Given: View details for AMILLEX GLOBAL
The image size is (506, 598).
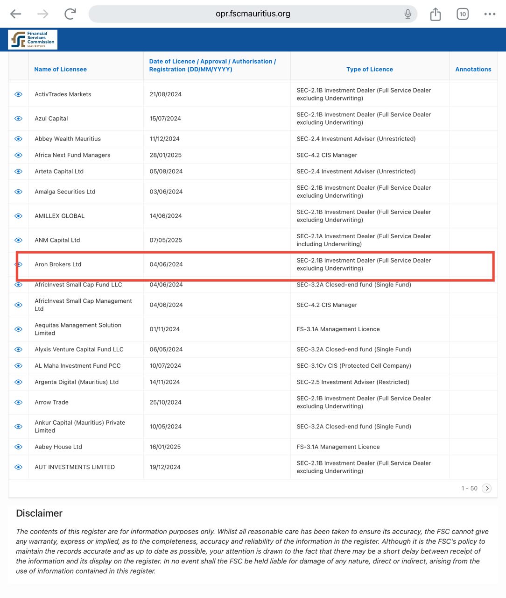Looking at the screenshot, I should (x=19, y=216).
